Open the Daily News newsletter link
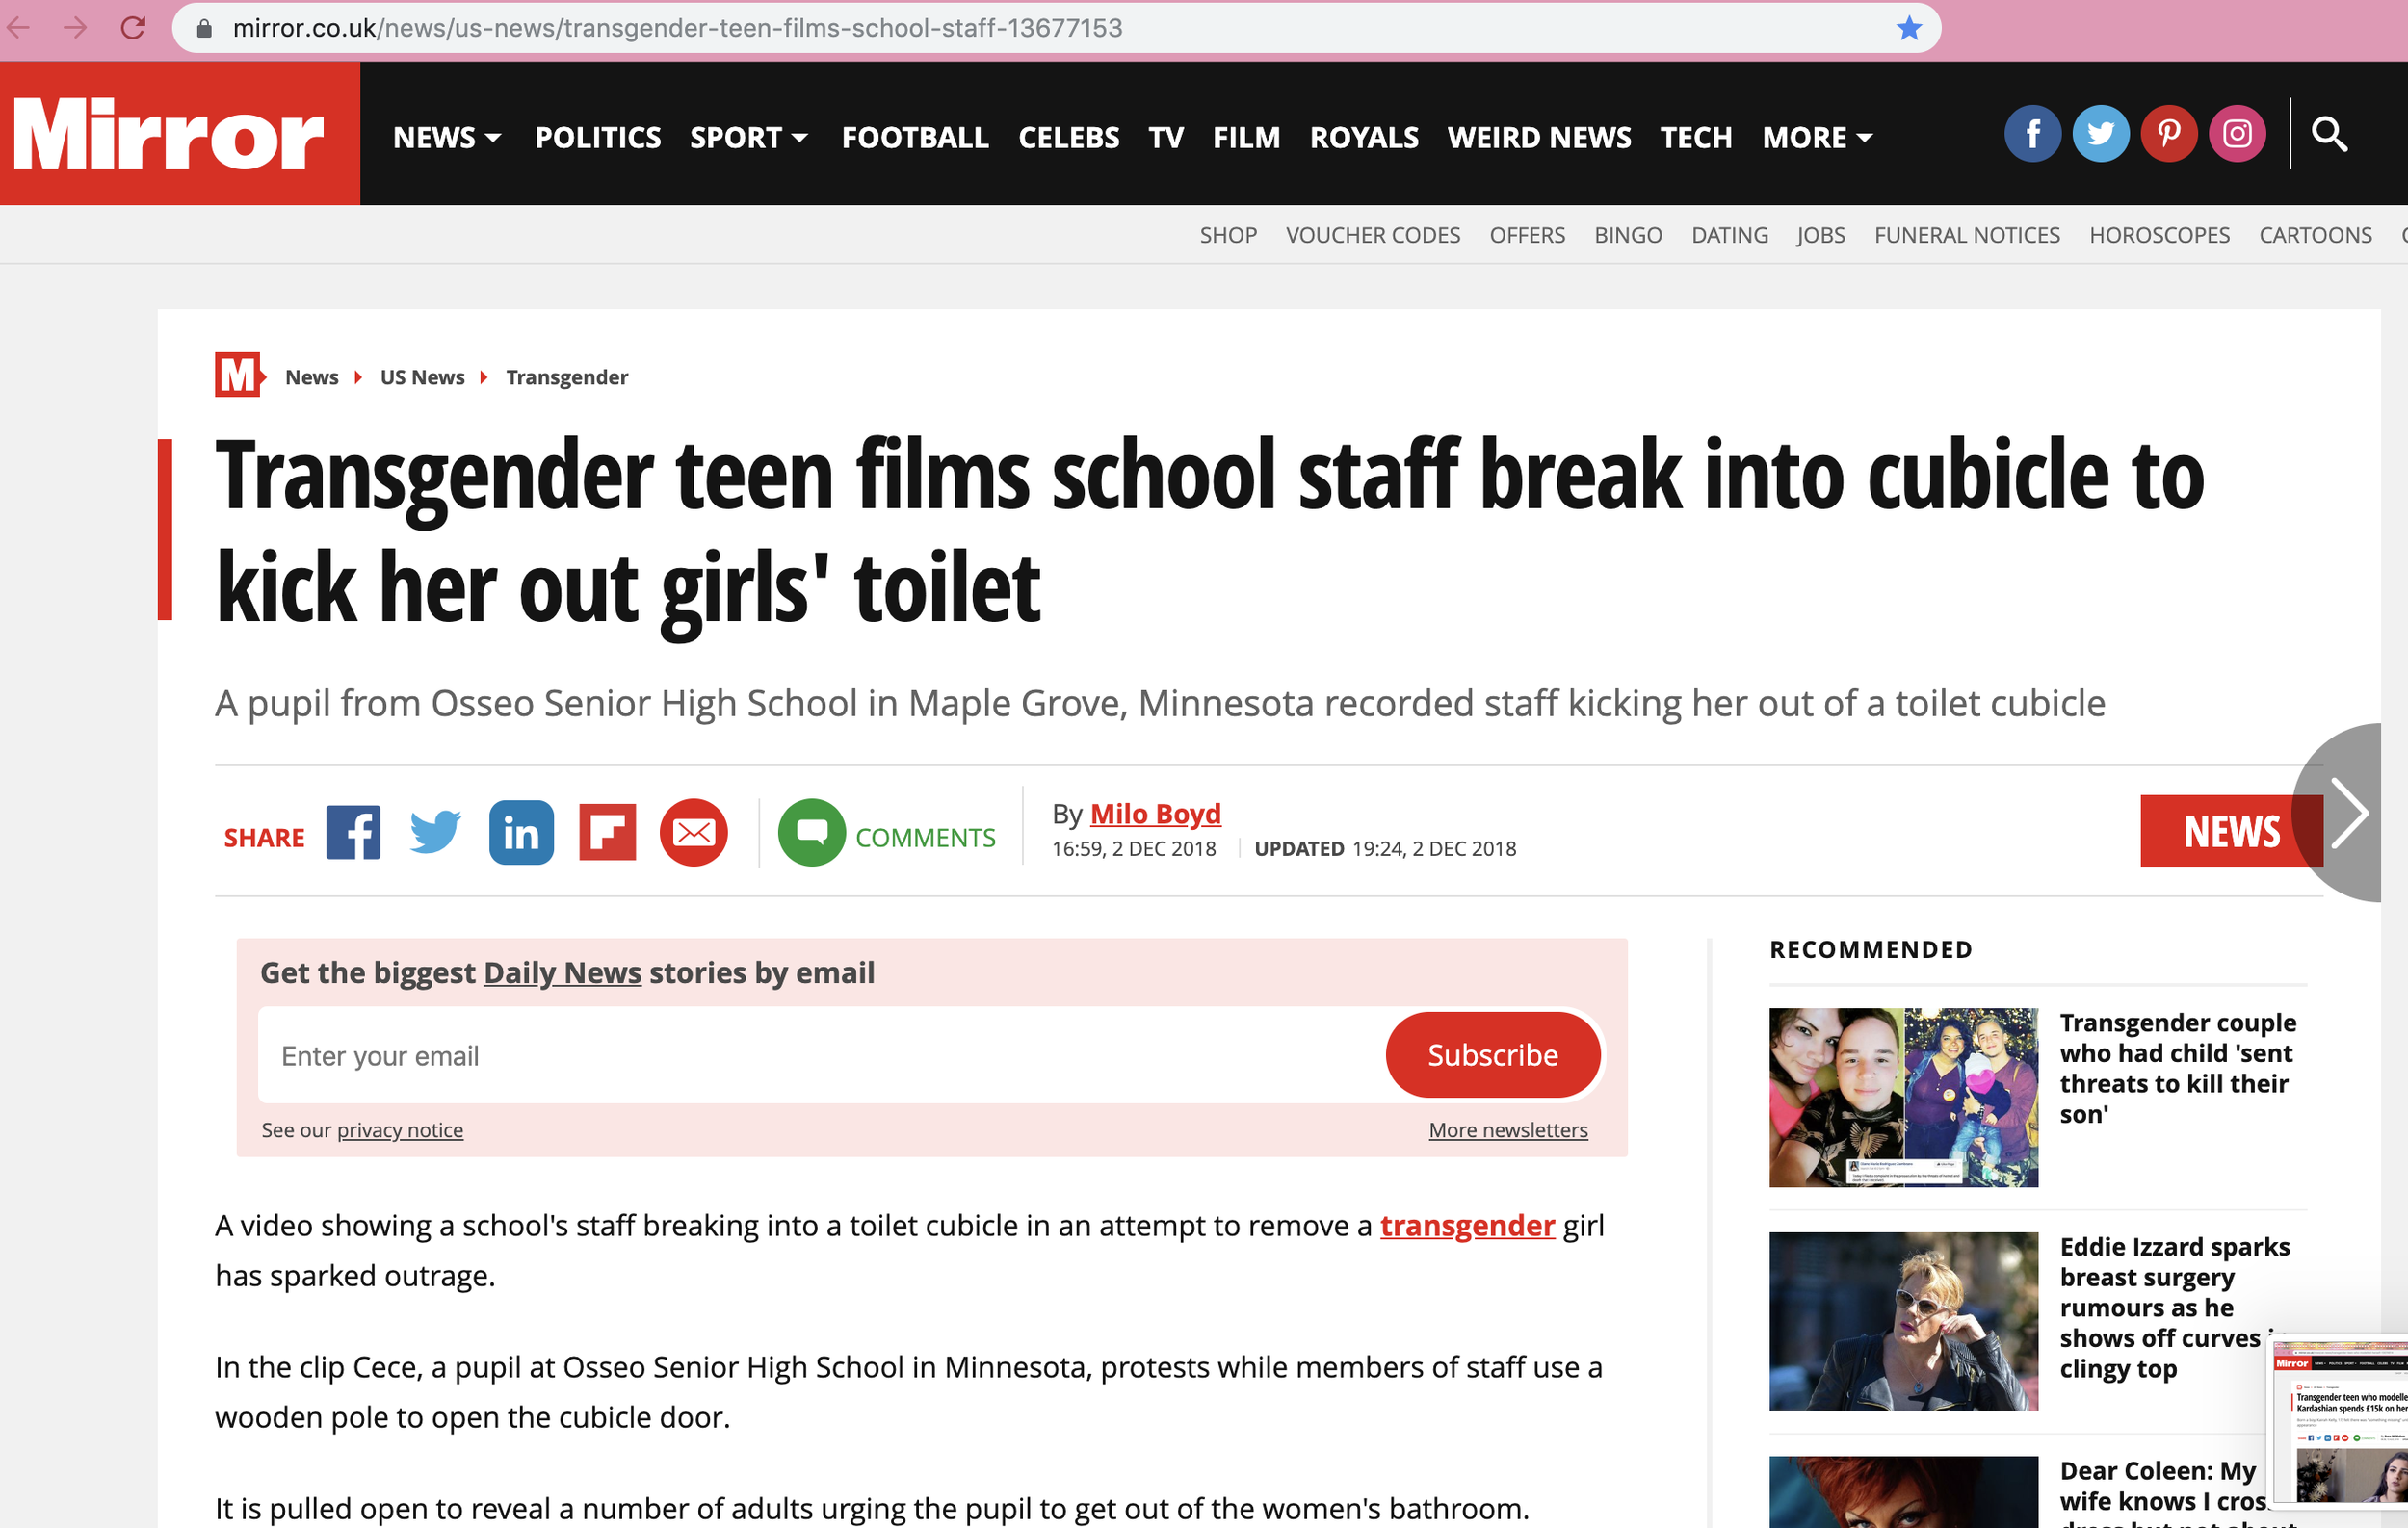Screen dimensions: 2408x1528 click(562, 972)
